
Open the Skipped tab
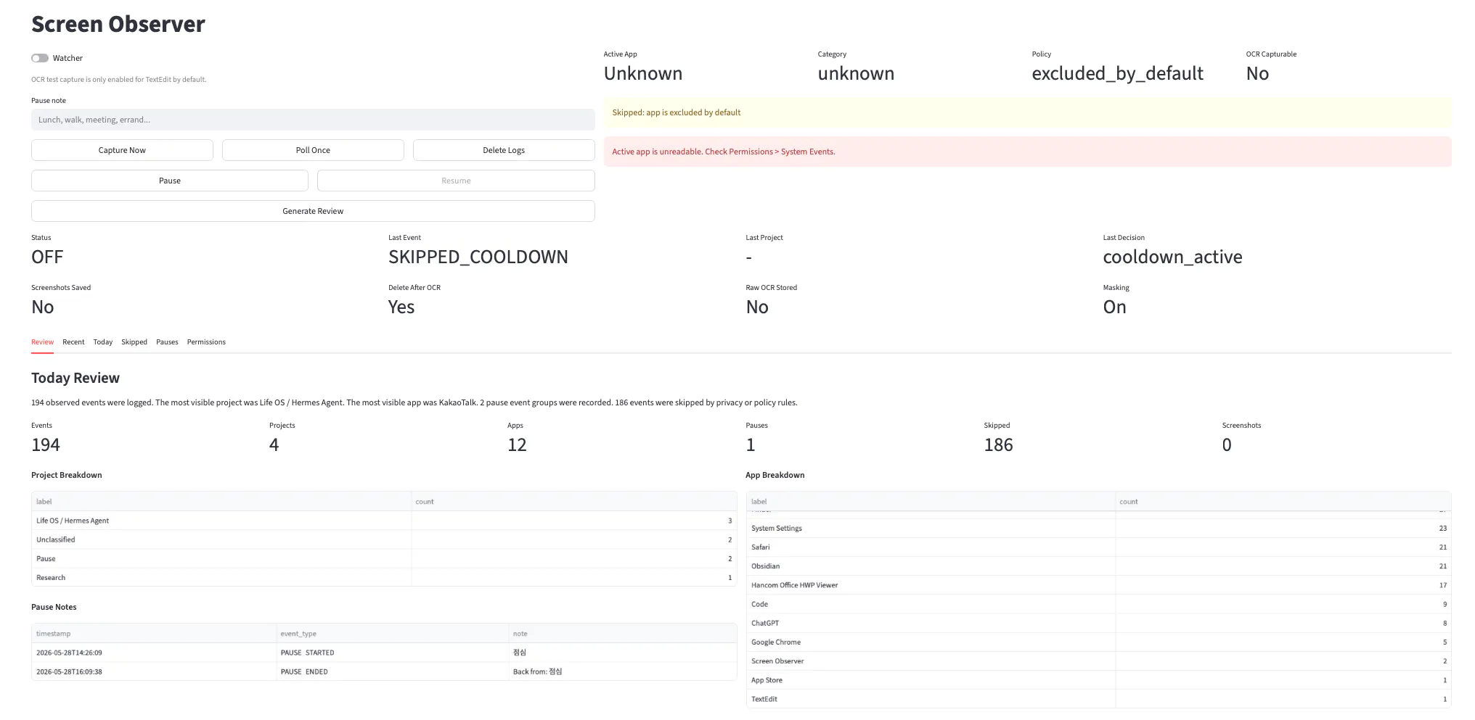[134, 342]
